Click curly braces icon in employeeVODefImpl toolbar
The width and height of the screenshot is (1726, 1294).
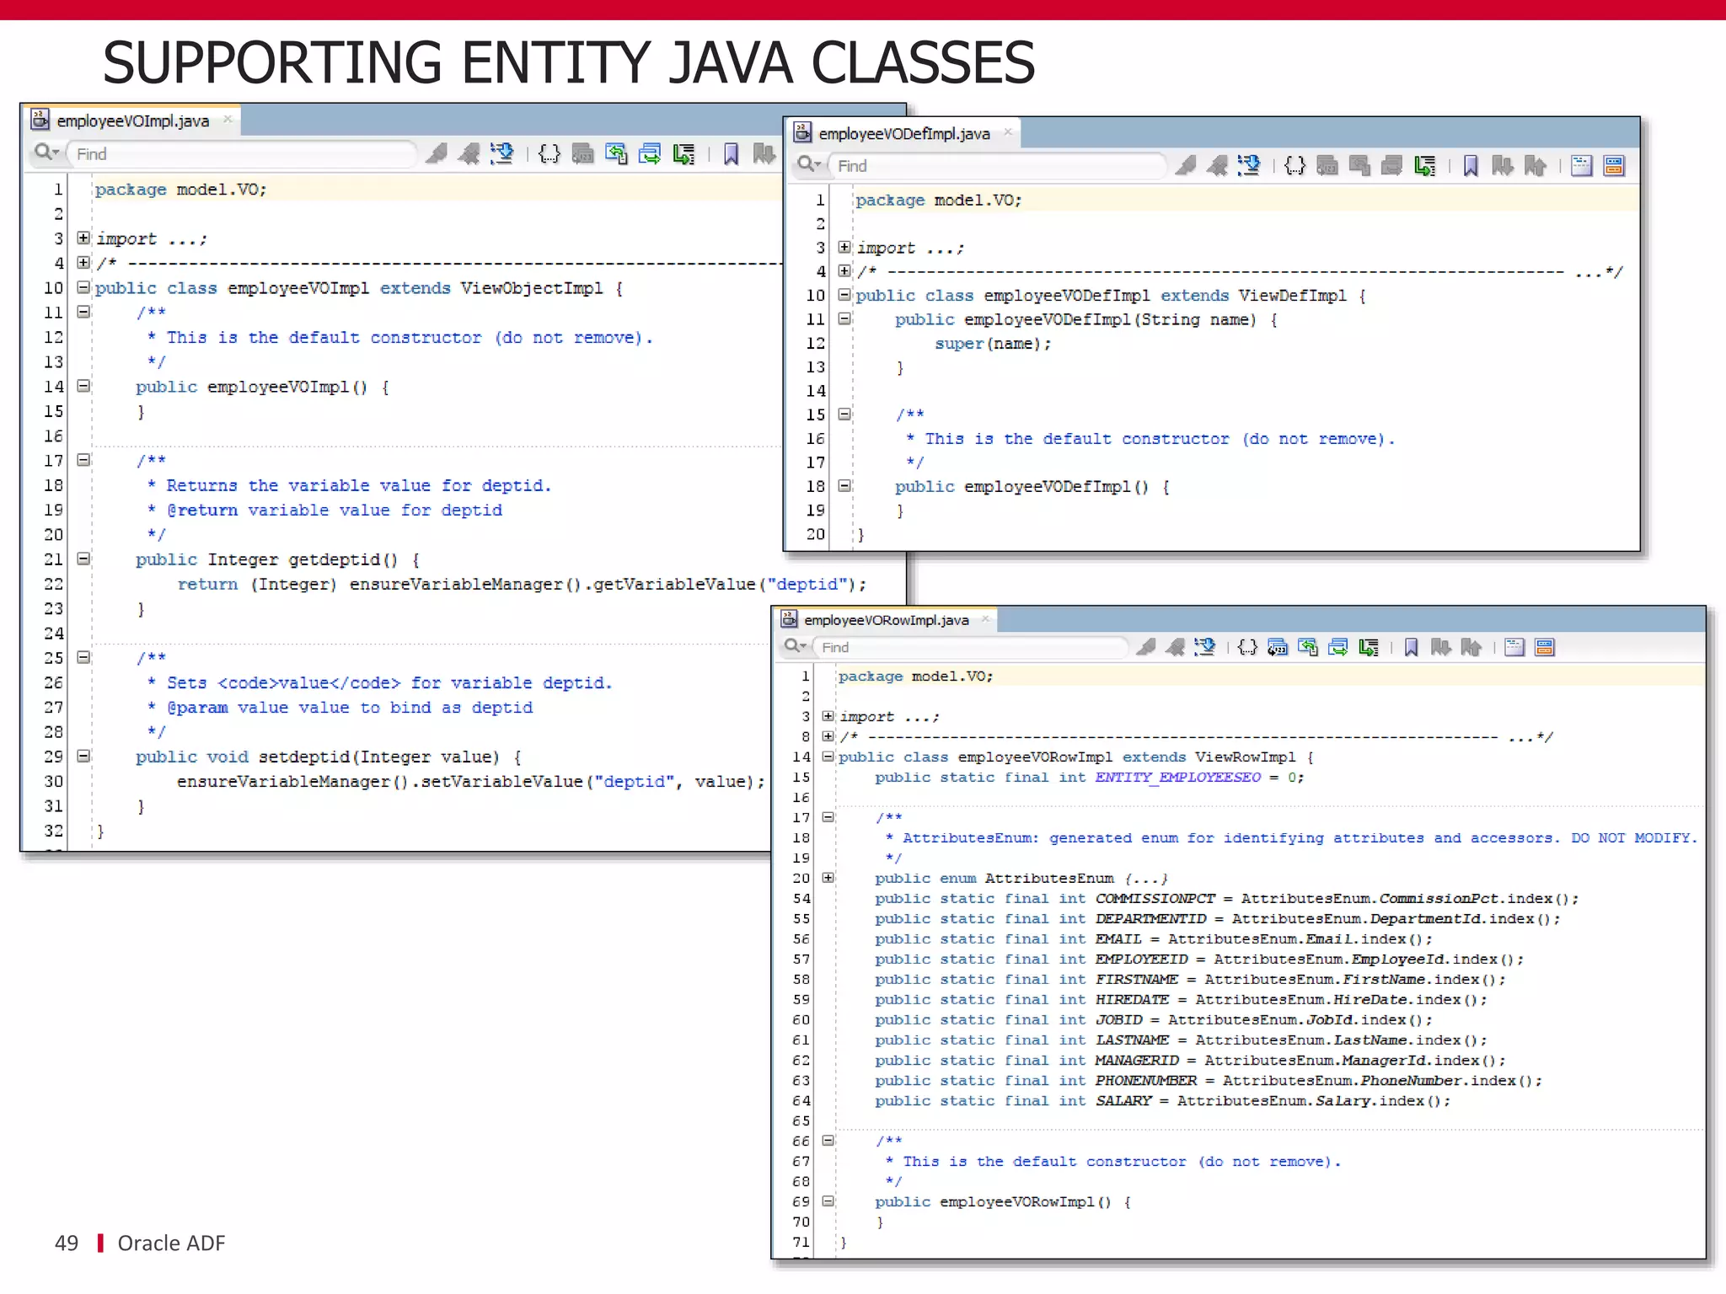[x=1294, y=165]
